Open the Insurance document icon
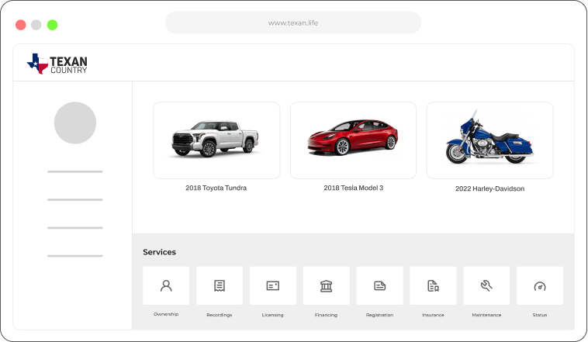The width and height of the screenshot is (588, 342). (433, 285)
